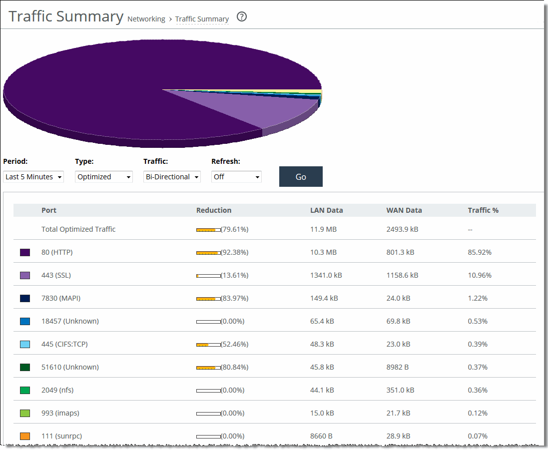Navigate to Networking via the breadcrumb
The height and width of the screenshot is (450, 548).
click(x=146, y=19)
